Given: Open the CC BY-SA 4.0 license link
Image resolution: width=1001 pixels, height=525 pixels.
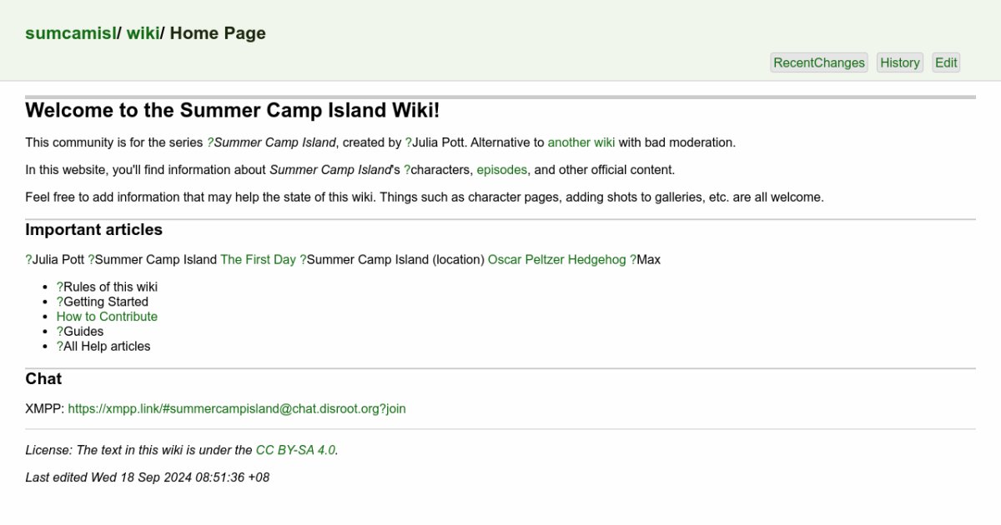Looking at the screenshot, I should [x=295, y=450].
